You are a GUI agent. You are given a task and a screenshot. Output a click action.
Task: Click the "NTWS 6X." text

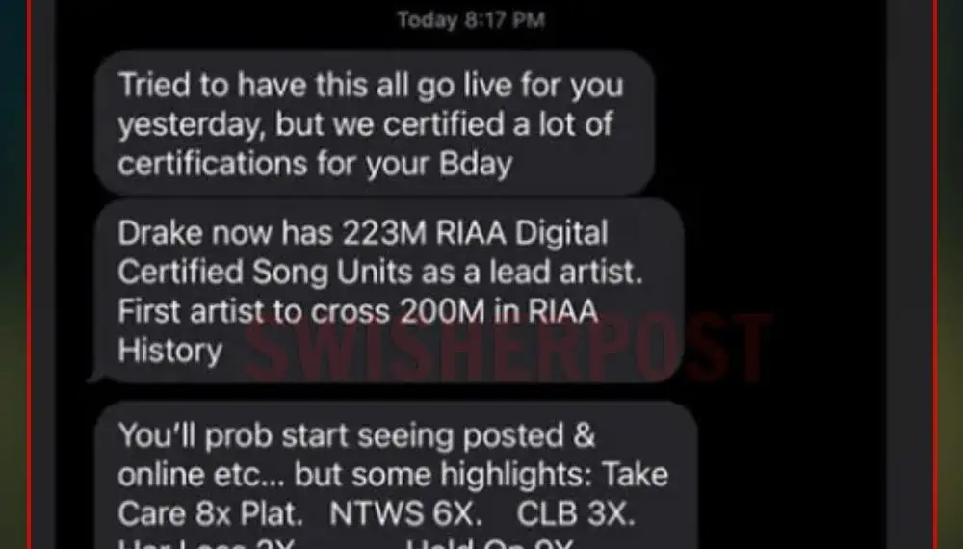pyautogui.click(x=406, y=514)
